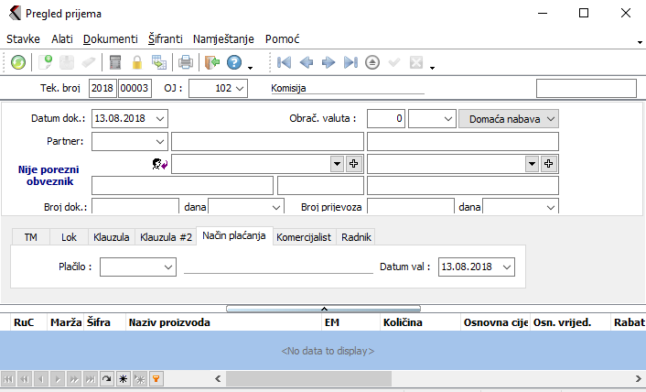Go to the first record
This screenshot has width=646, height=392.
pyautogui.click(x=285, y=62)
